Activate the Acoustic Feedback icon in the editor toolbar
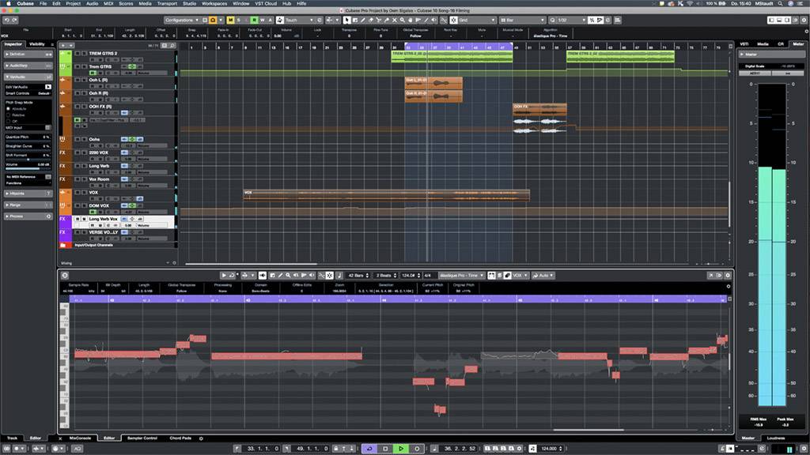 (x=263, y=275)
